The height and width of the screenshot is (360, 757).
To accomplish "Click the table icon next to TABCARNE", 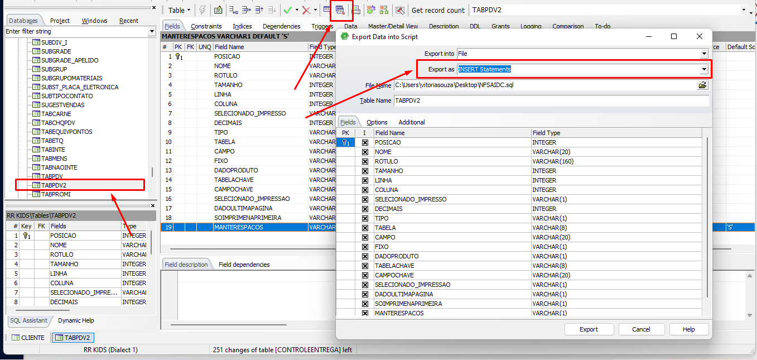I will point(36,114).
